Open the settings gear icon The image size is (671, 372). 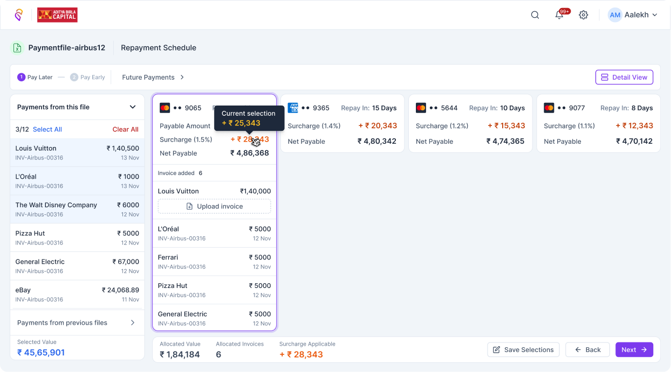583,15
